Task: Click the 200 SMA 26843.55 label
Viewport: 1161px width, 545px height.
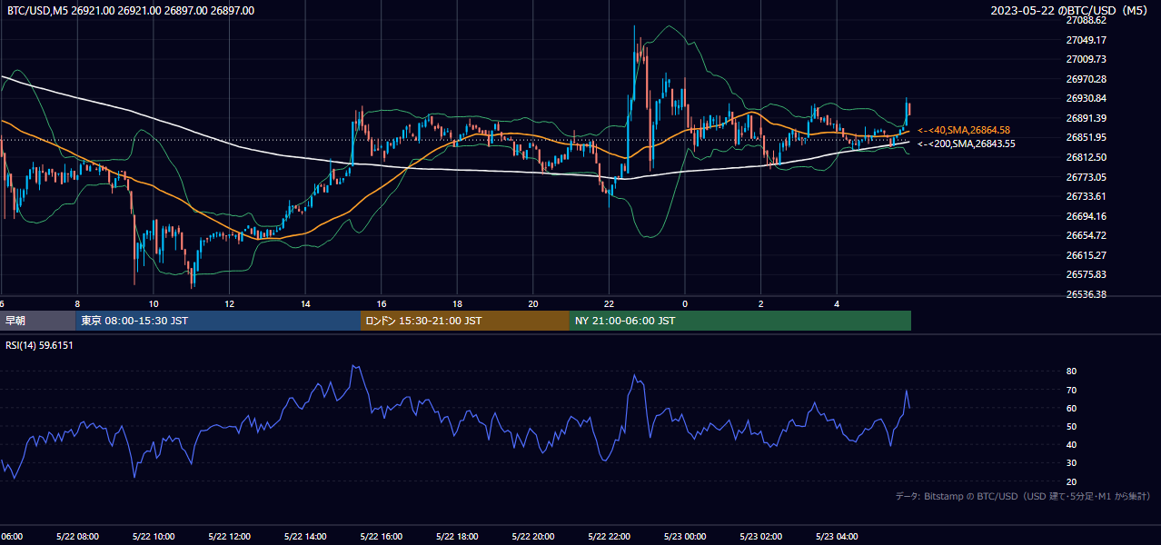Action: coord(967,144)
